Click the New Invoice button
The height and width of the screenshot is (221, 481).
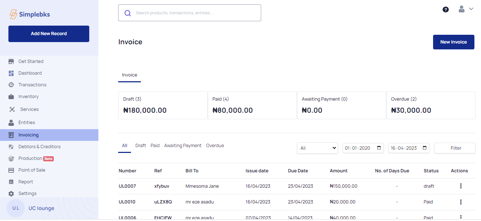tap(454, 42)
